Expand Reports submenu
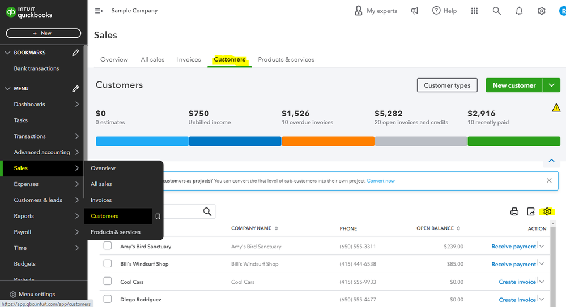The width and height of the screenshot is (566, 307). [77, 216]
